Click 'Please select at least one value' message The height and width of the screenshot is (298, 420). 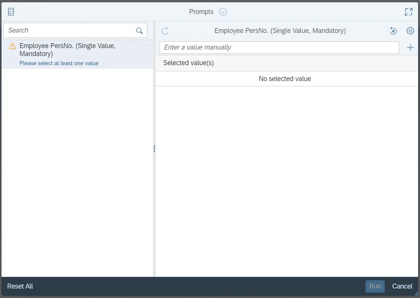[x=59, y=63]
